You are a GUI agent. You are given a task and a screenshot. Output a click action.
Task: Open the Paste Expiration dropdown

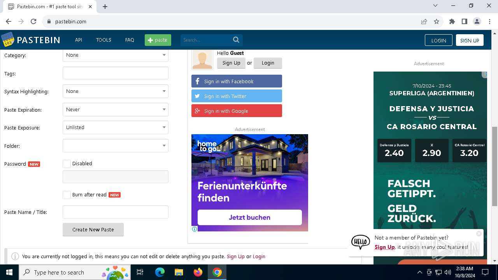tap(116, 110)
